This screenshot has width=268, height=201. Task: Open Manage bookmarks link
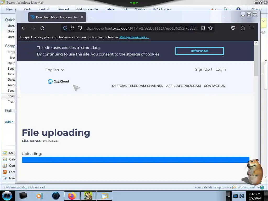[134, 37]
